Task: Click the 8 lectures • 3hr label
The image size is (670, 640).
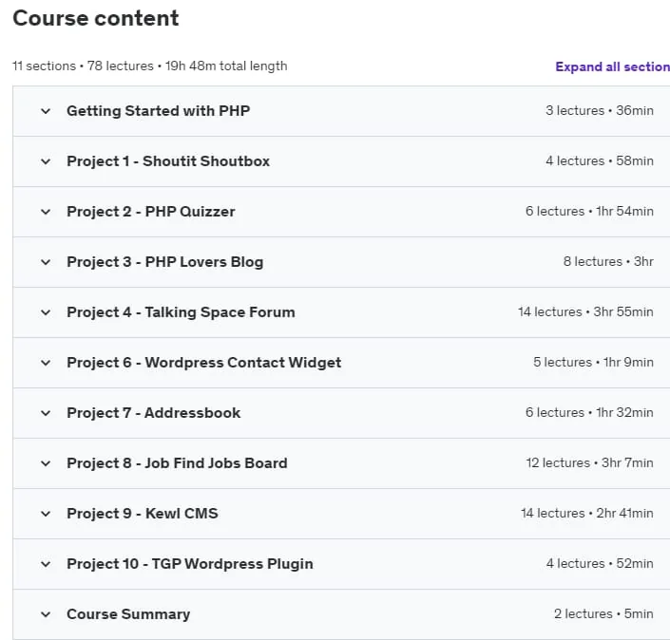Action: coord(608,261)
